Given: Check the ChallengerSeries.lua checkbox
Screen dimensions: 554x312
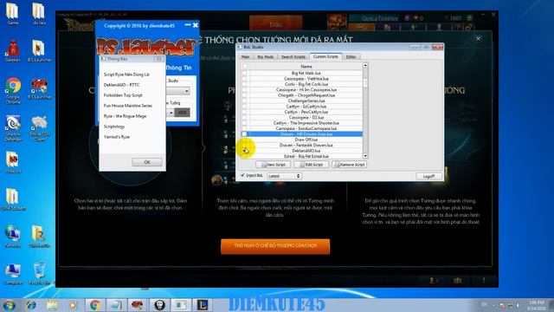Looking at the screenshot, I should coord(244,101).
